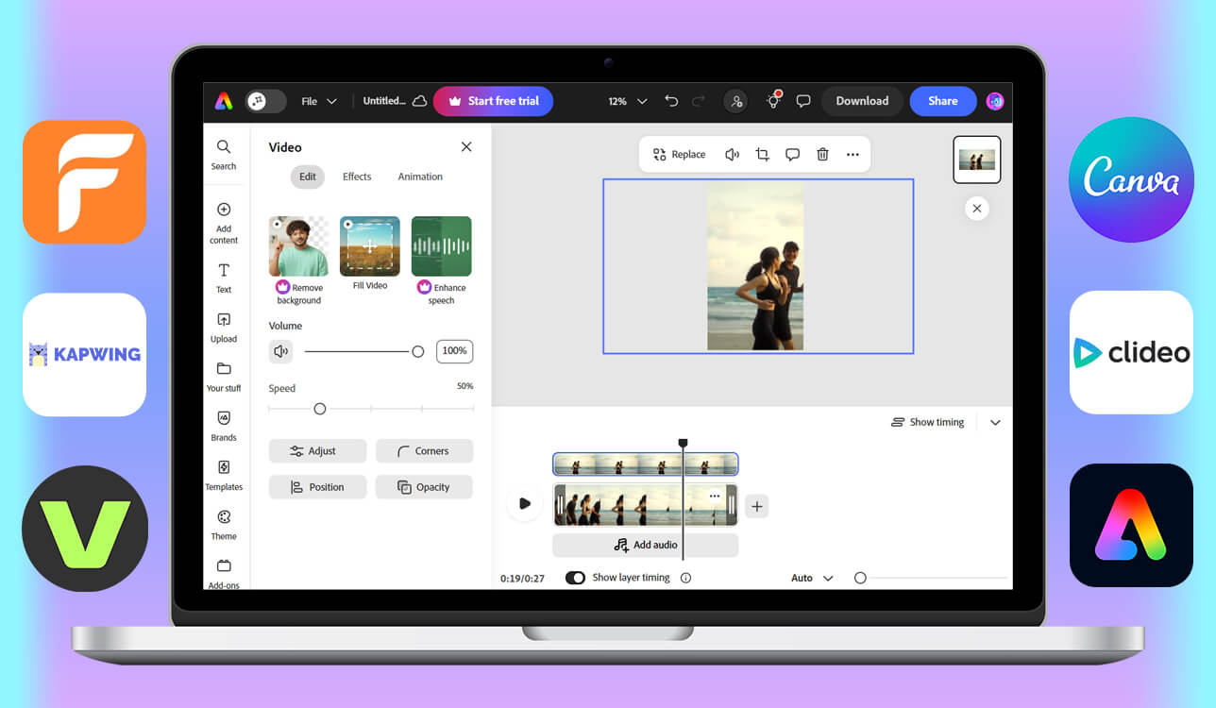Open the Auto timeline zoom dropdown
The image size is (1216, 708).
point(812,578)
